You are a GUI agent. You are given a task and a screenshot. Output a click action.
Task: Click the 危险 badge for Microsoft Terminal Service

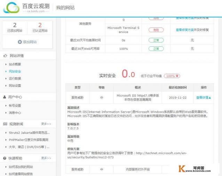156,30
